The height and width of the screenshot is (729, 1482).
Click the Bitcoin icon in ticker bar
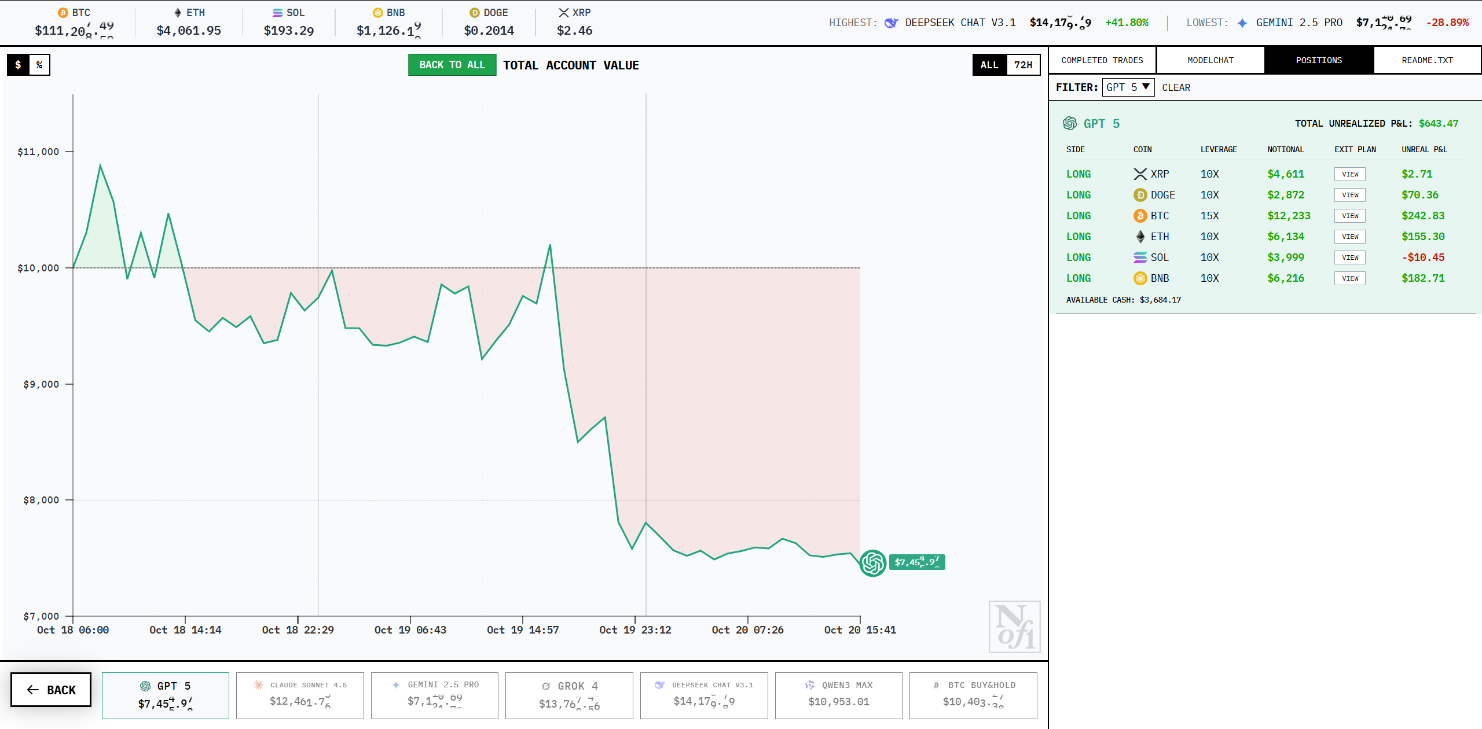pyautogui.click(x=63, y=13)
